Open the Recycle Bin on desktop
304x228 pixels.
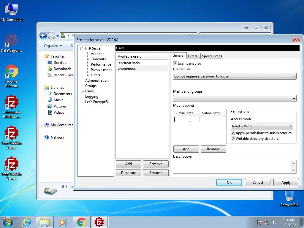[x=289, y=199]
